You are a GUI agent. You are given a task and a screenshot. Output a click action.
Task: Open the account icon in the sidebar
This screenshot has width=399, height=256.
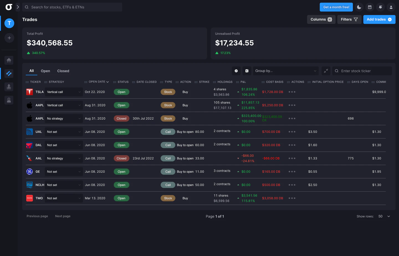(x=9, y=100)
